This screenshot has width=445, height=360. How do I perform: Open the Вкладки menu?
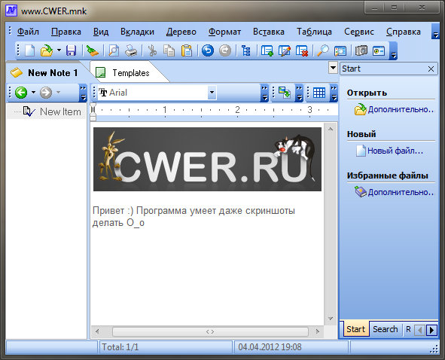(x=137, y=32)
